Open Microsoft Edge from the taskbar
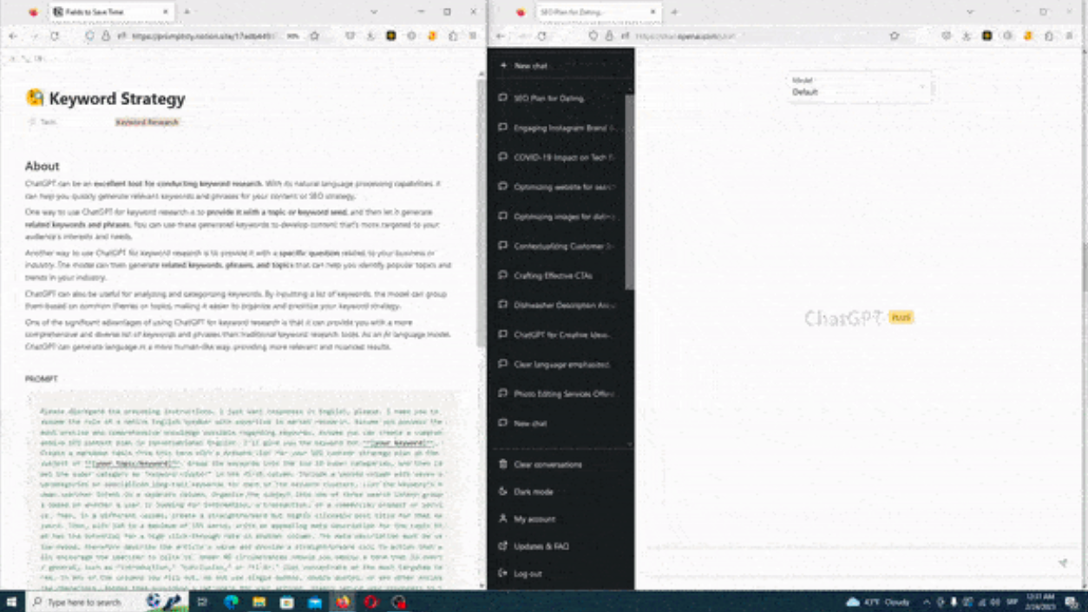1088x612 pixels. coord(232,602)
